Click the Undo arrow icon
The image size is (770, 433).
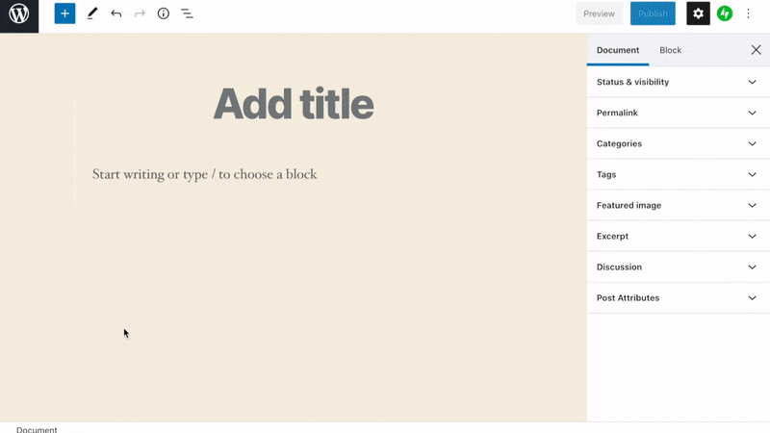(115, 13)
